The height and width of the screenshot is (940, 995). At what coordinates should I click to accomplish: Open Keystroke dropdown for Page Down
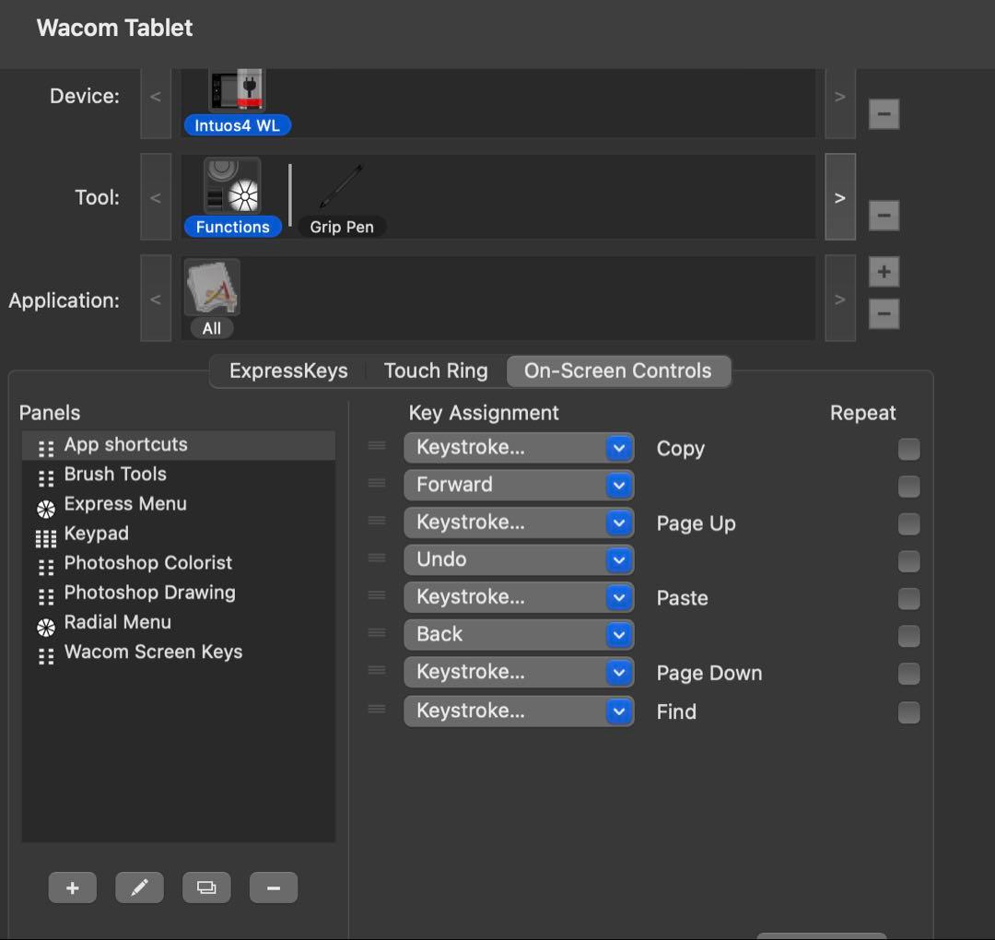coord(519,673)
